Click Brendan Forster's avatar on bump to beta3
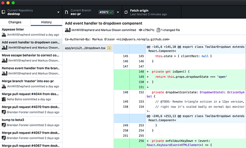 (4, 125)
